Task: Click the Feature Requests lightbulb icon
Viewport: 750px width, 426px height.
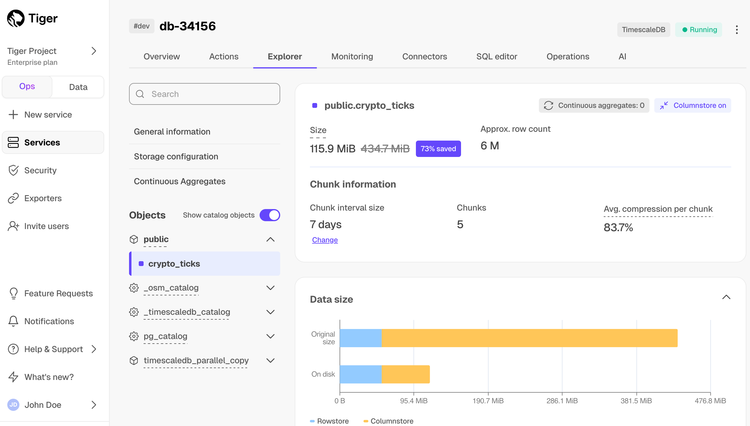Action: 13,293
